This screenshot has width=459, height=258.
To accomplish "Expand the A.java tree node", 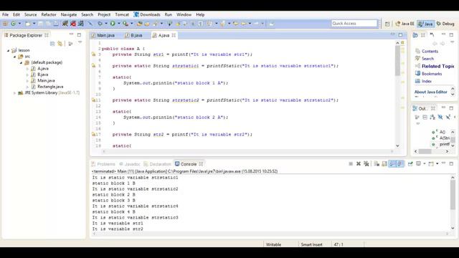I will [x=27, y=69].
